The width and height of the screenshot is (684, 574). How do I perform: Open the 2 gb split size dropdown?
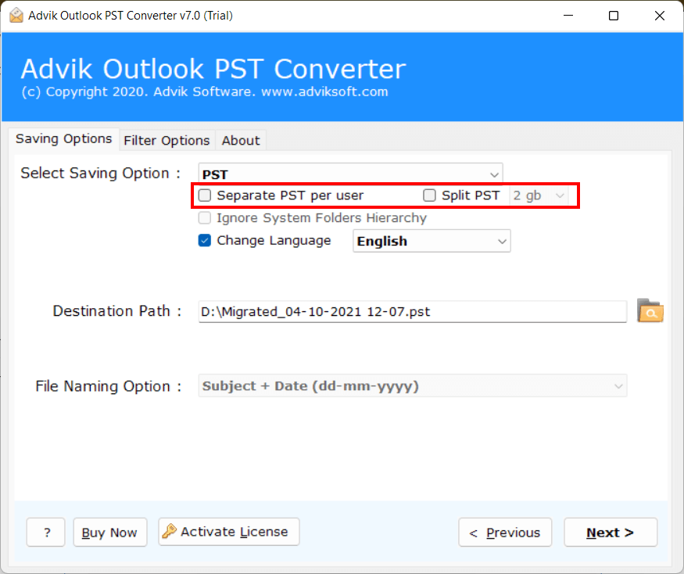[x=539, y=196]
